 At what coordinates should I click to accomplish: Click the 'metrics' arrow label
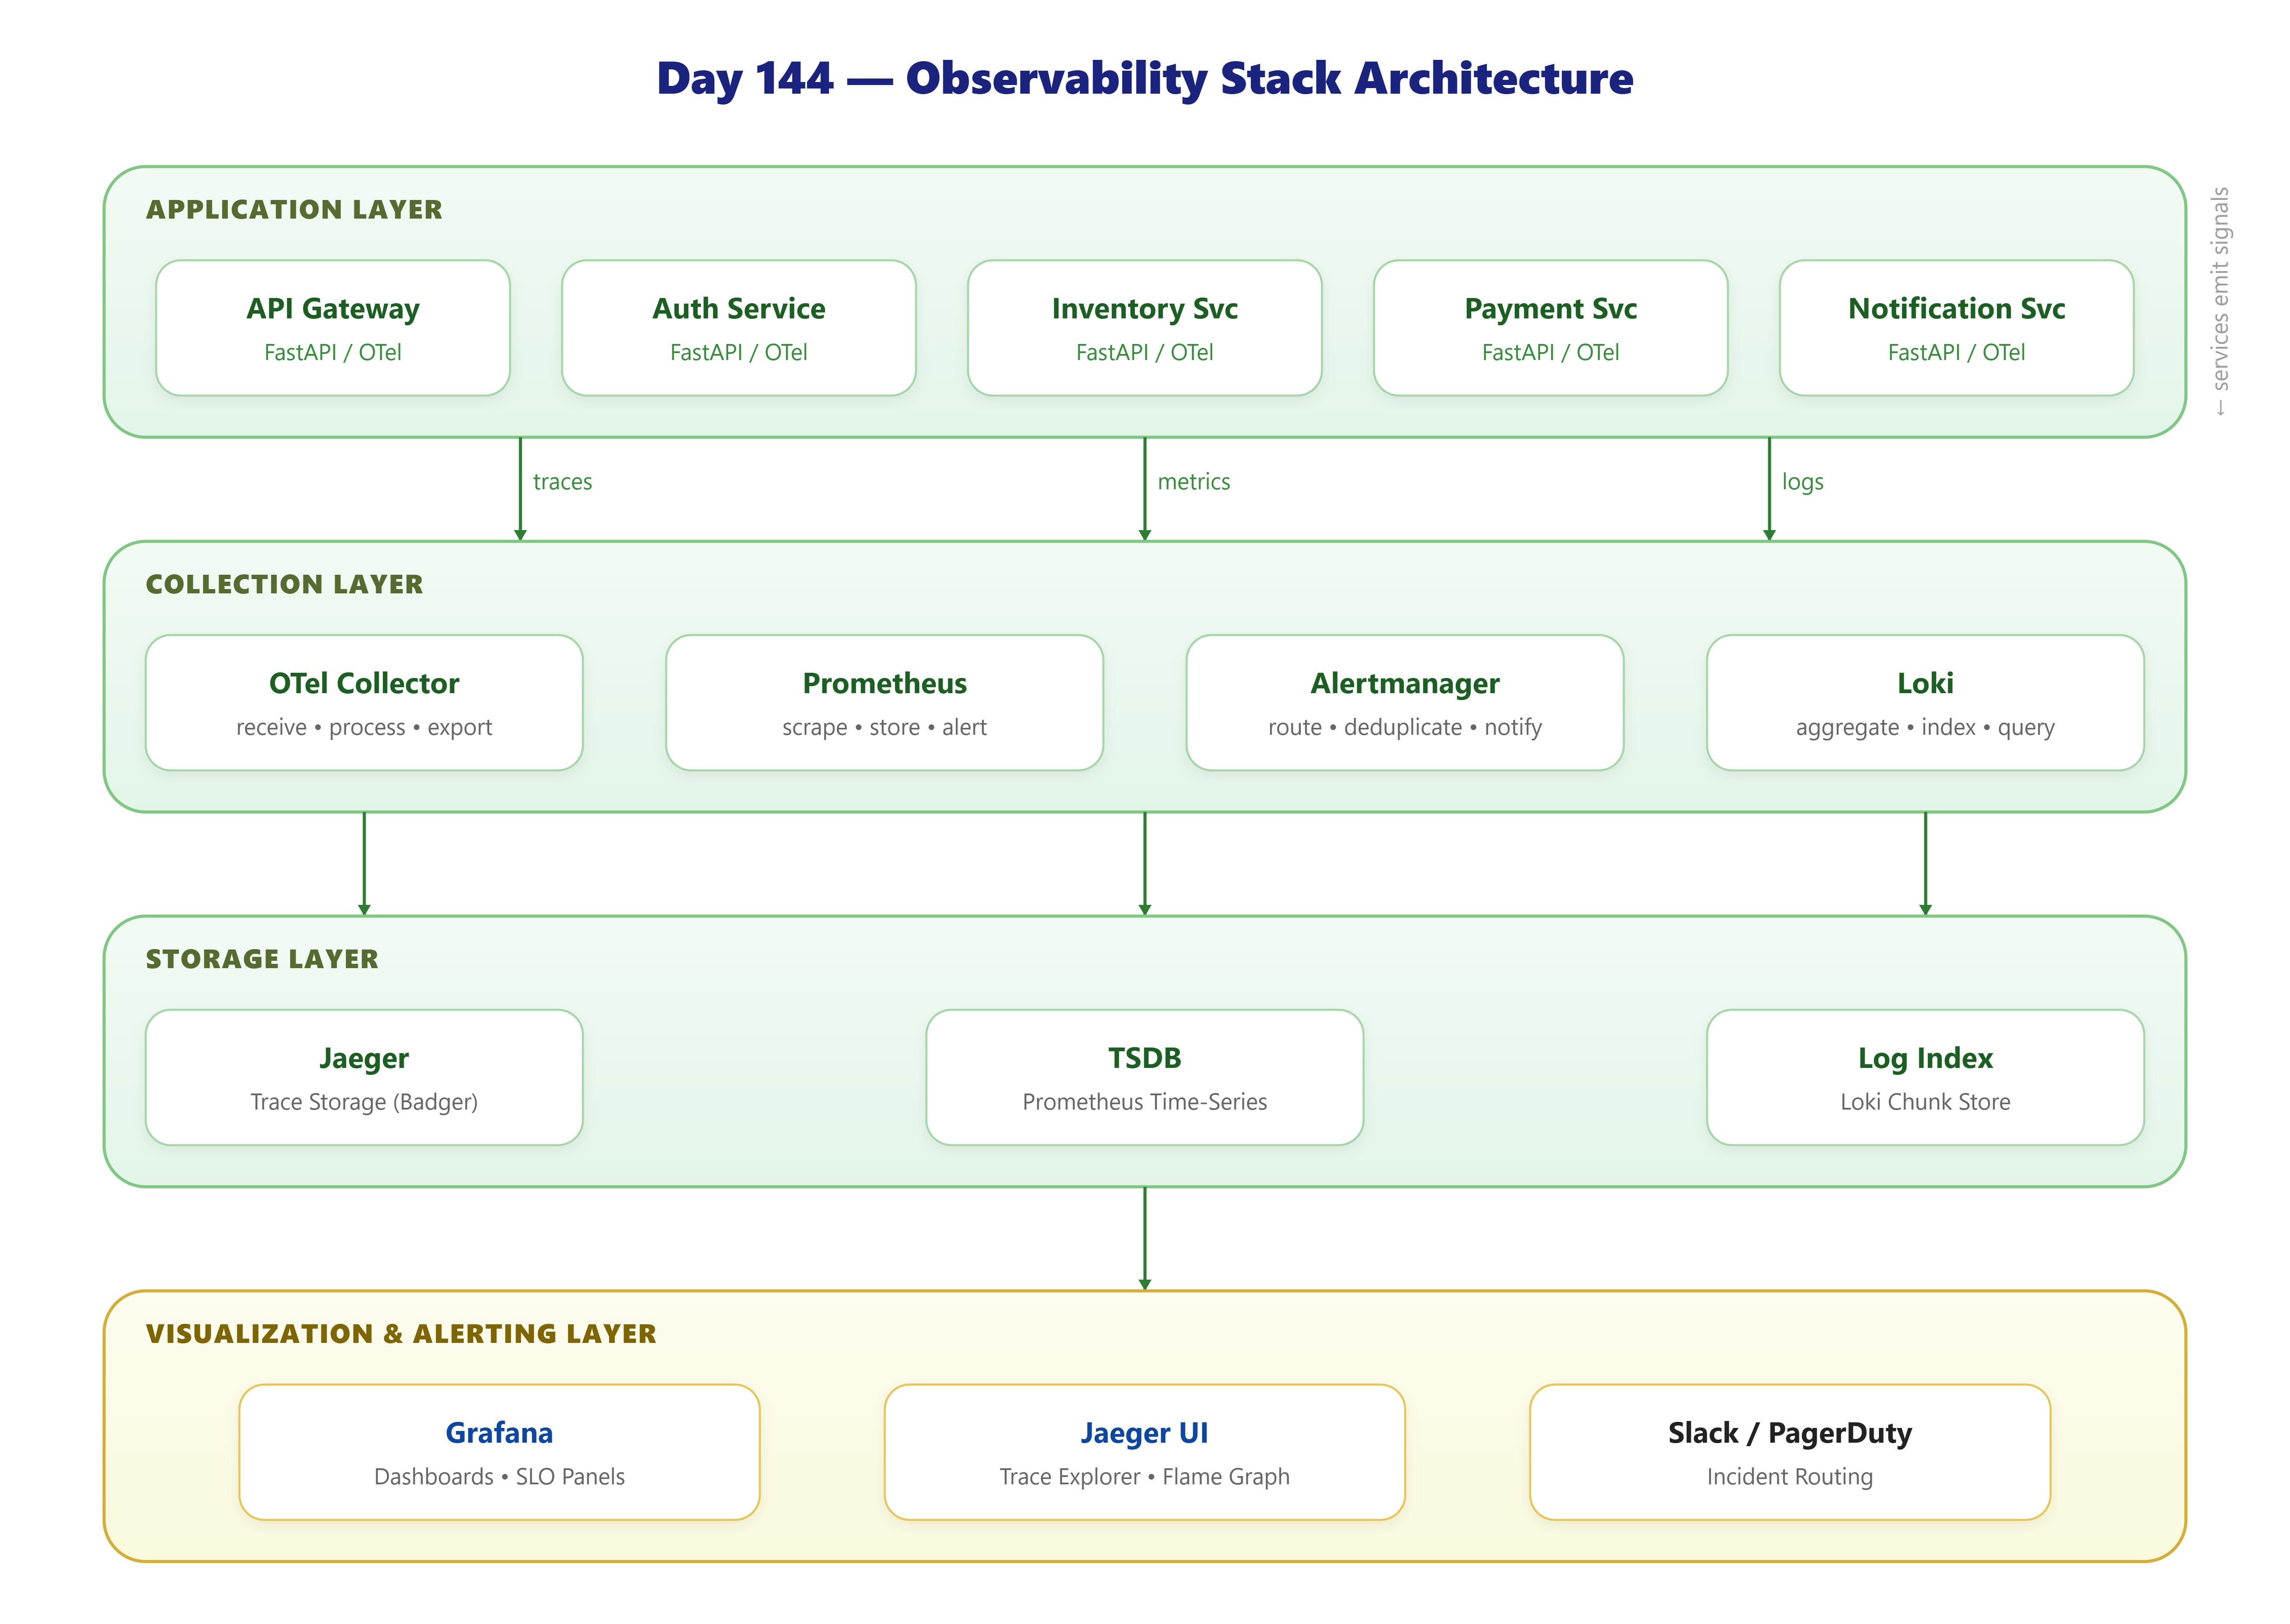pos(1194,482)
